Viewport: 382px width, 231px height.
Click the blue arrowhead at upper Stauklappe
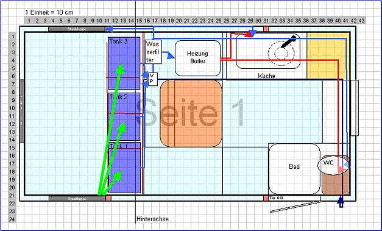[x=110, y=29]
